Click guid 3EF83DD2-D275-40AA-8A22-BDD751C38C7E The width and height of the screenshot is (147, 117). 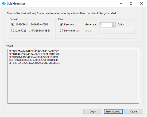click(x=34, y=63)
